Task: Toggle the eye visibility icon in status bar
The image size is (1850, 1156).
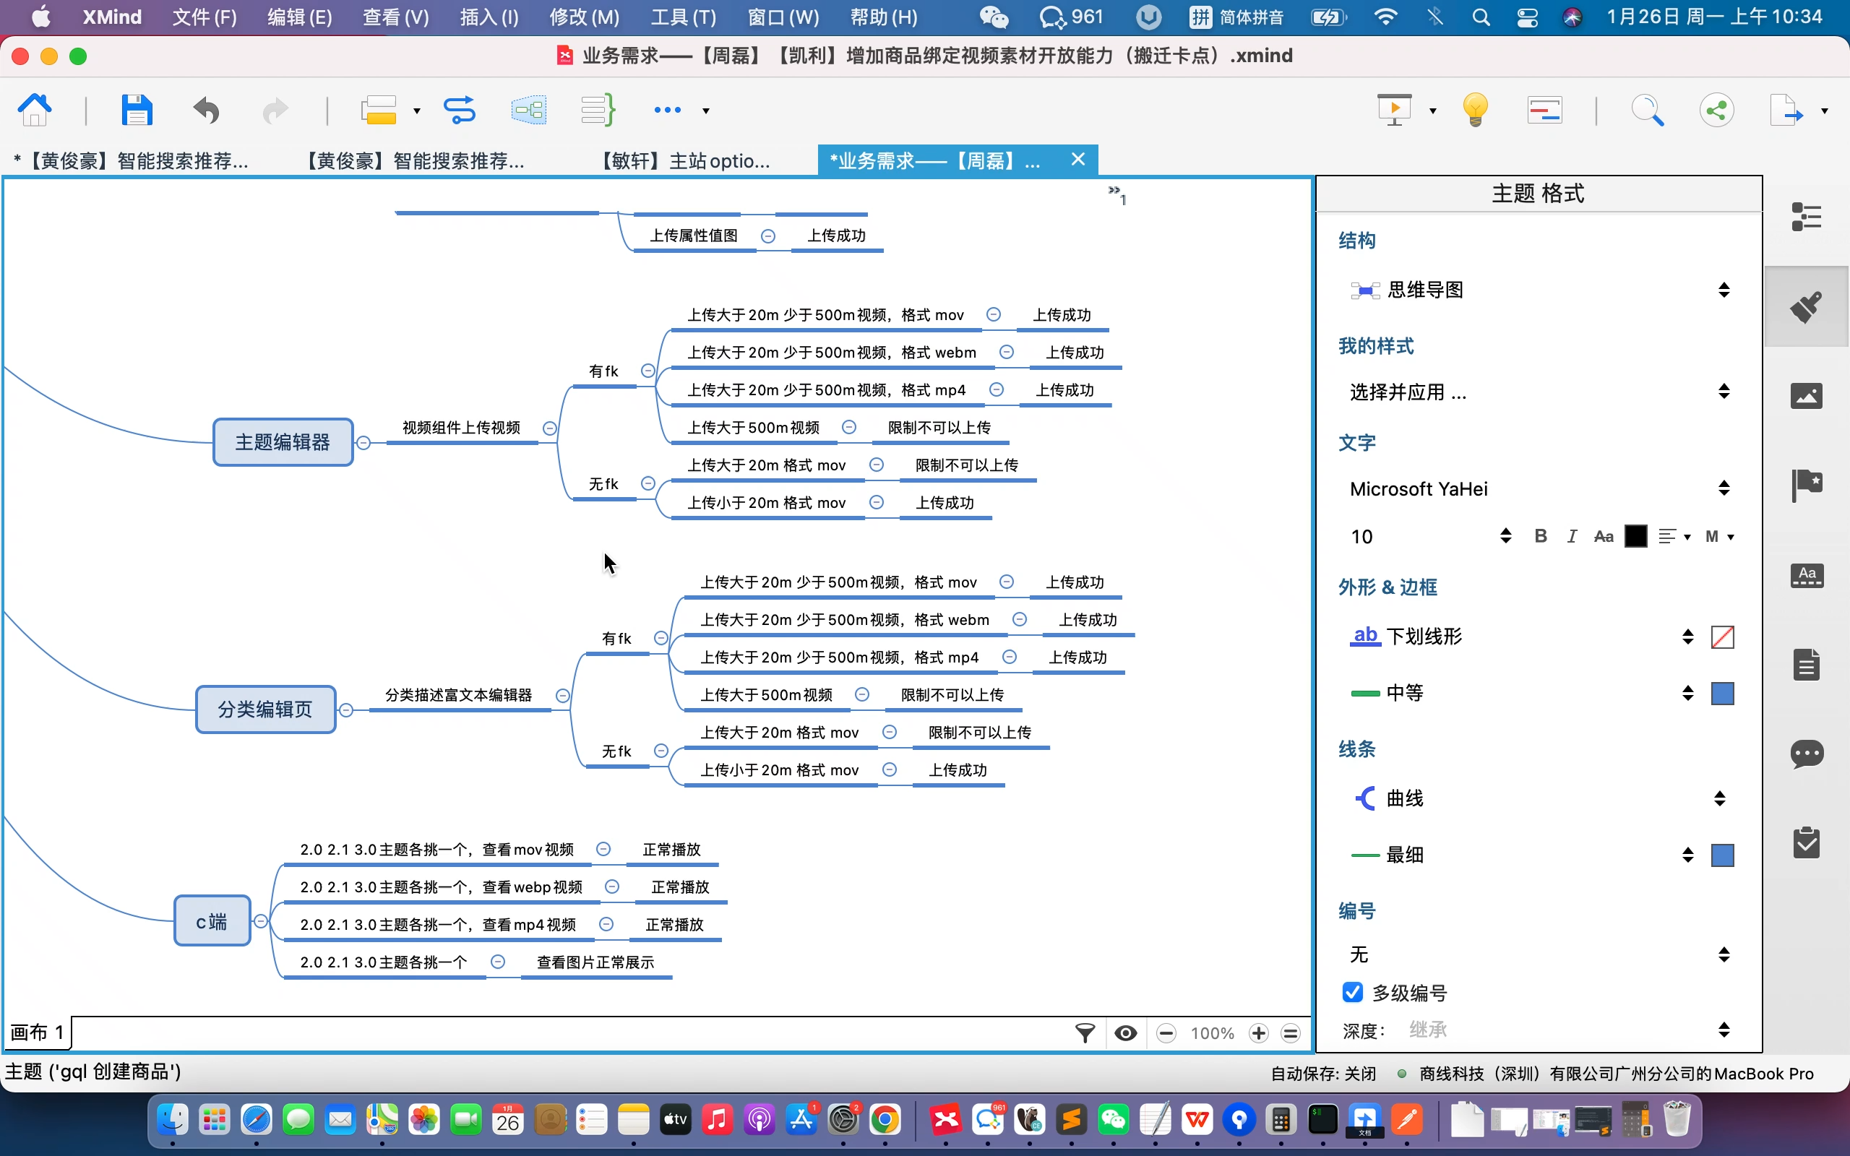Action: click(x=1125, y=1034)
